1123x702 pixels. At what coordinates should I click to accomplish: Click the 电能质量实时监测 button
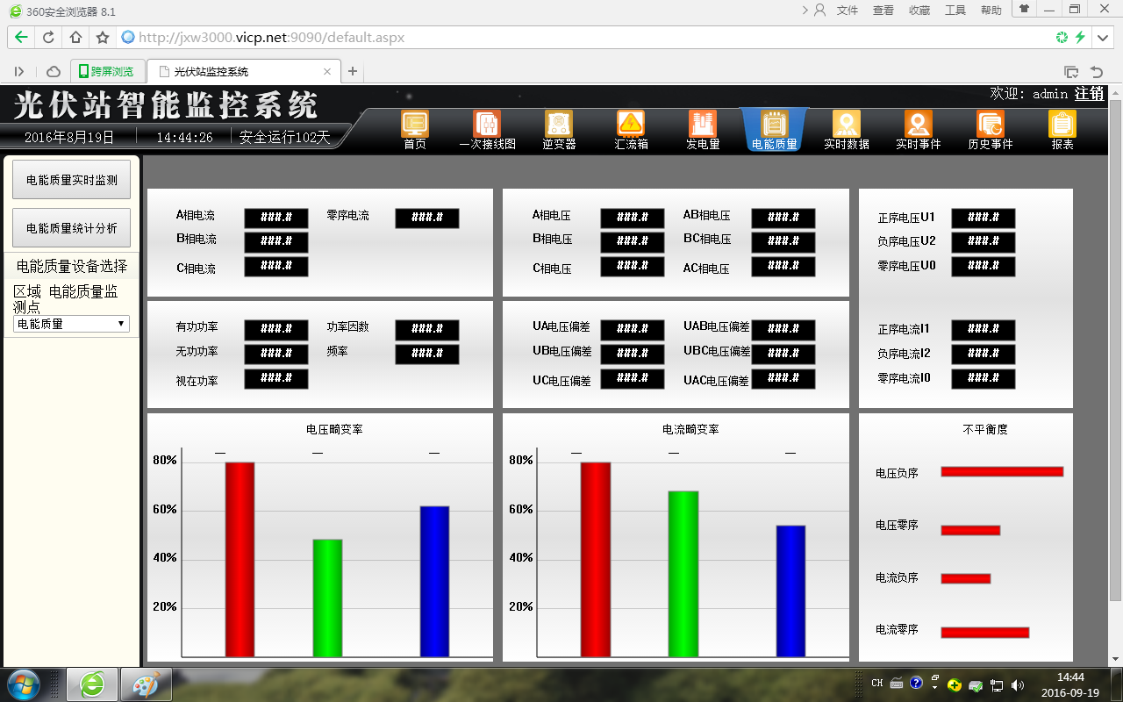coord(72,180)
